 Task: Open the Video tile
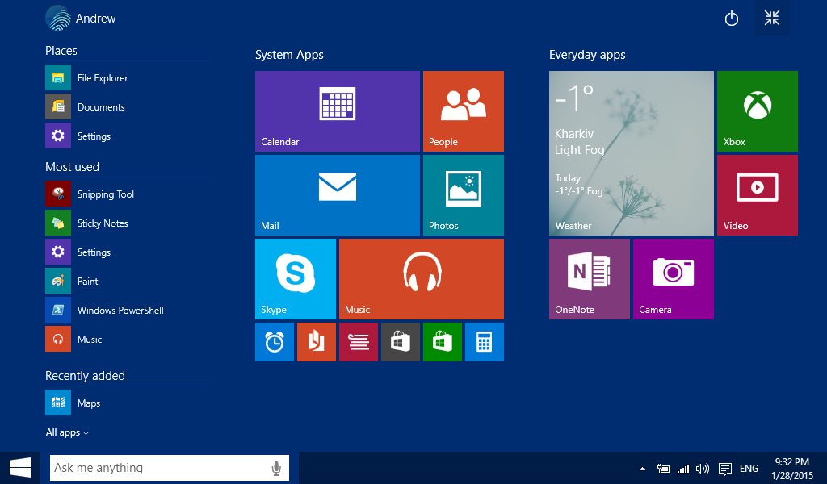tap(758, 195)
